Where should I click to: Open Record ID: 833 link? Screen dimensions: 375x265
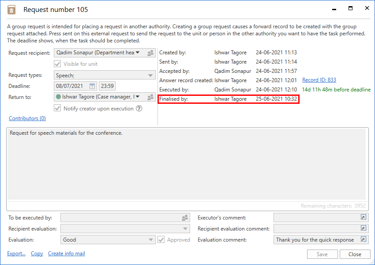click(x=319, y=80)
